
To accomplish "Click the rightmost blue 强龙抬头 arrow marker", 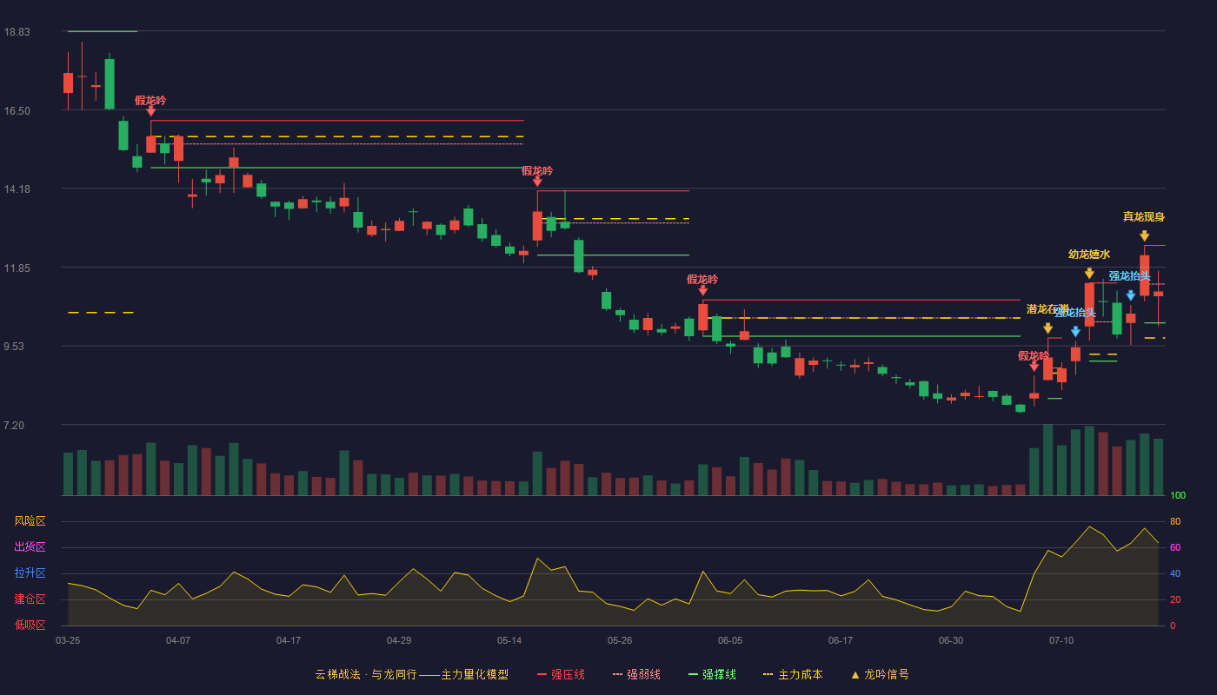I will coord(1130,295).
